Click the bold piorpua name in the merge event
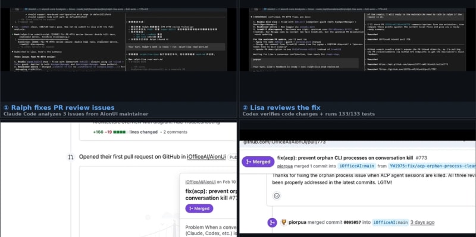Viewport: 476px width, 237px height. point(297,223)
